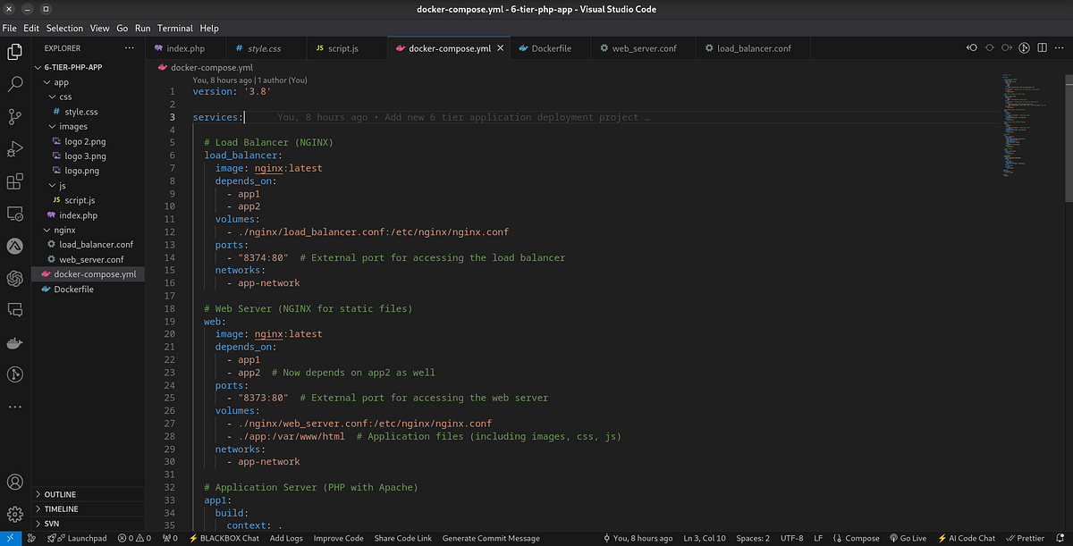Open the Source Control panel icon

pos(14,117)
